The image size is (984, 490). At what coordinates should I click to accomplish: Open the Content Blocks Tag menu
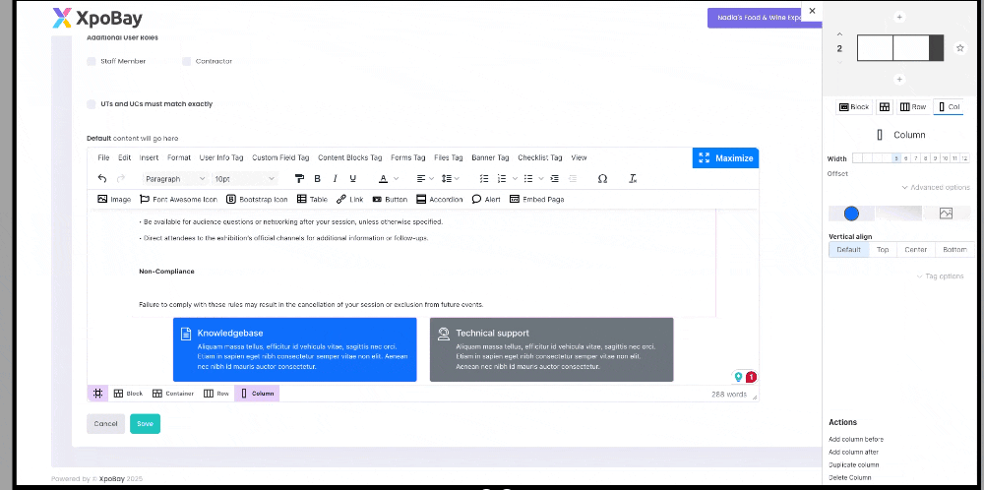(349, 157)
